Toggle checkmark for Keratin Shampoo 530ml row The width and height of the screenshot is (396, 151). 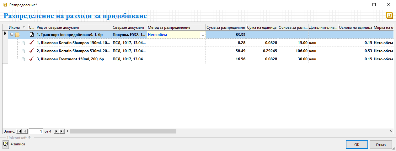(31, 51)
